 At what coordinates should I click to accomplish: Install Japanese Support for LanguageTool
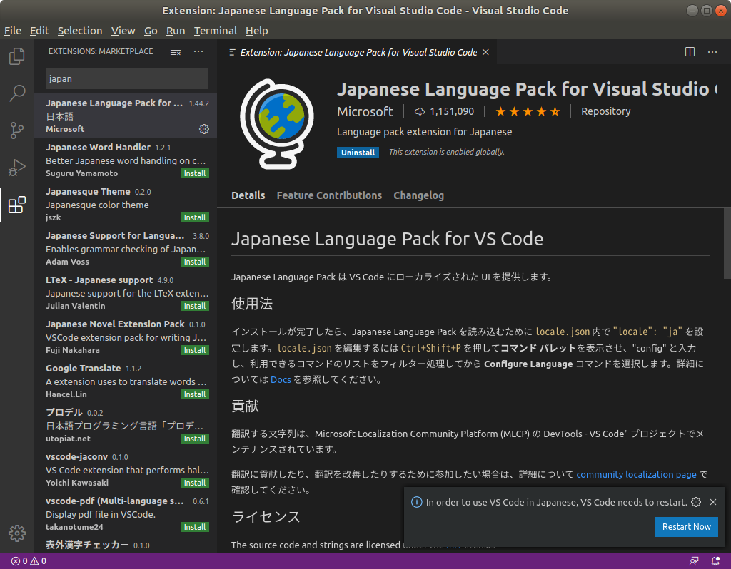tap(194, 262)
